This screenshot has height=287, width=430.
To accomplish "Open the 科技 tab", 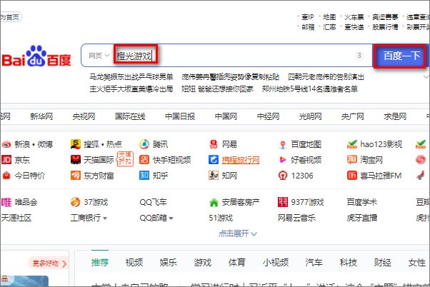I will (349, 262).
